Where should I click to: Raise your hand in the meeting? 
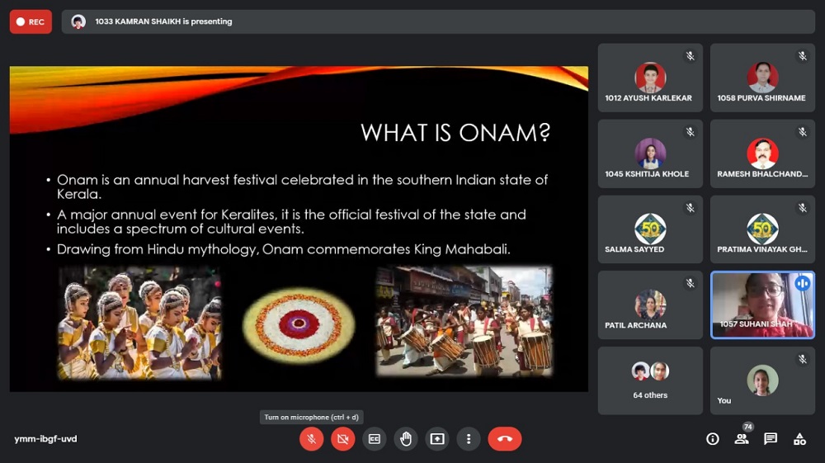coord(406,439)
